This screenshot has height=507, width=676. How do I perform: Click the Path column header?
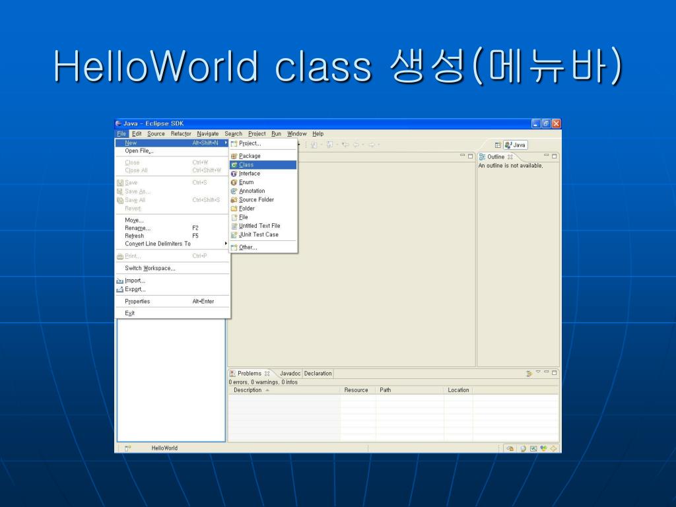click(x=409, y=389)
